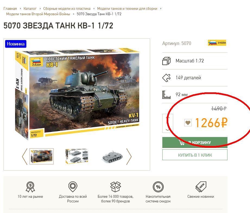Click the delivery location pin icon
Screen dimensions: 250x213
73,187
